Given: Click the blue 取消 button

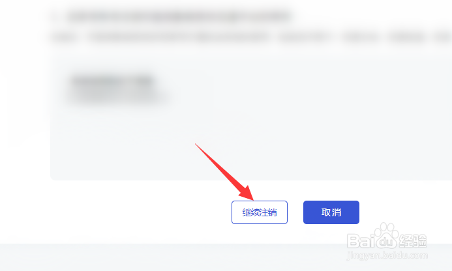Looking at the screenshot, I should pyautogui.click(x=331, y=212).
